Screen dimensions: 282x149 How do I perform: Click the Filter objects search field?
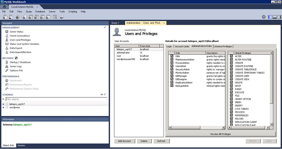coord(56,99)
